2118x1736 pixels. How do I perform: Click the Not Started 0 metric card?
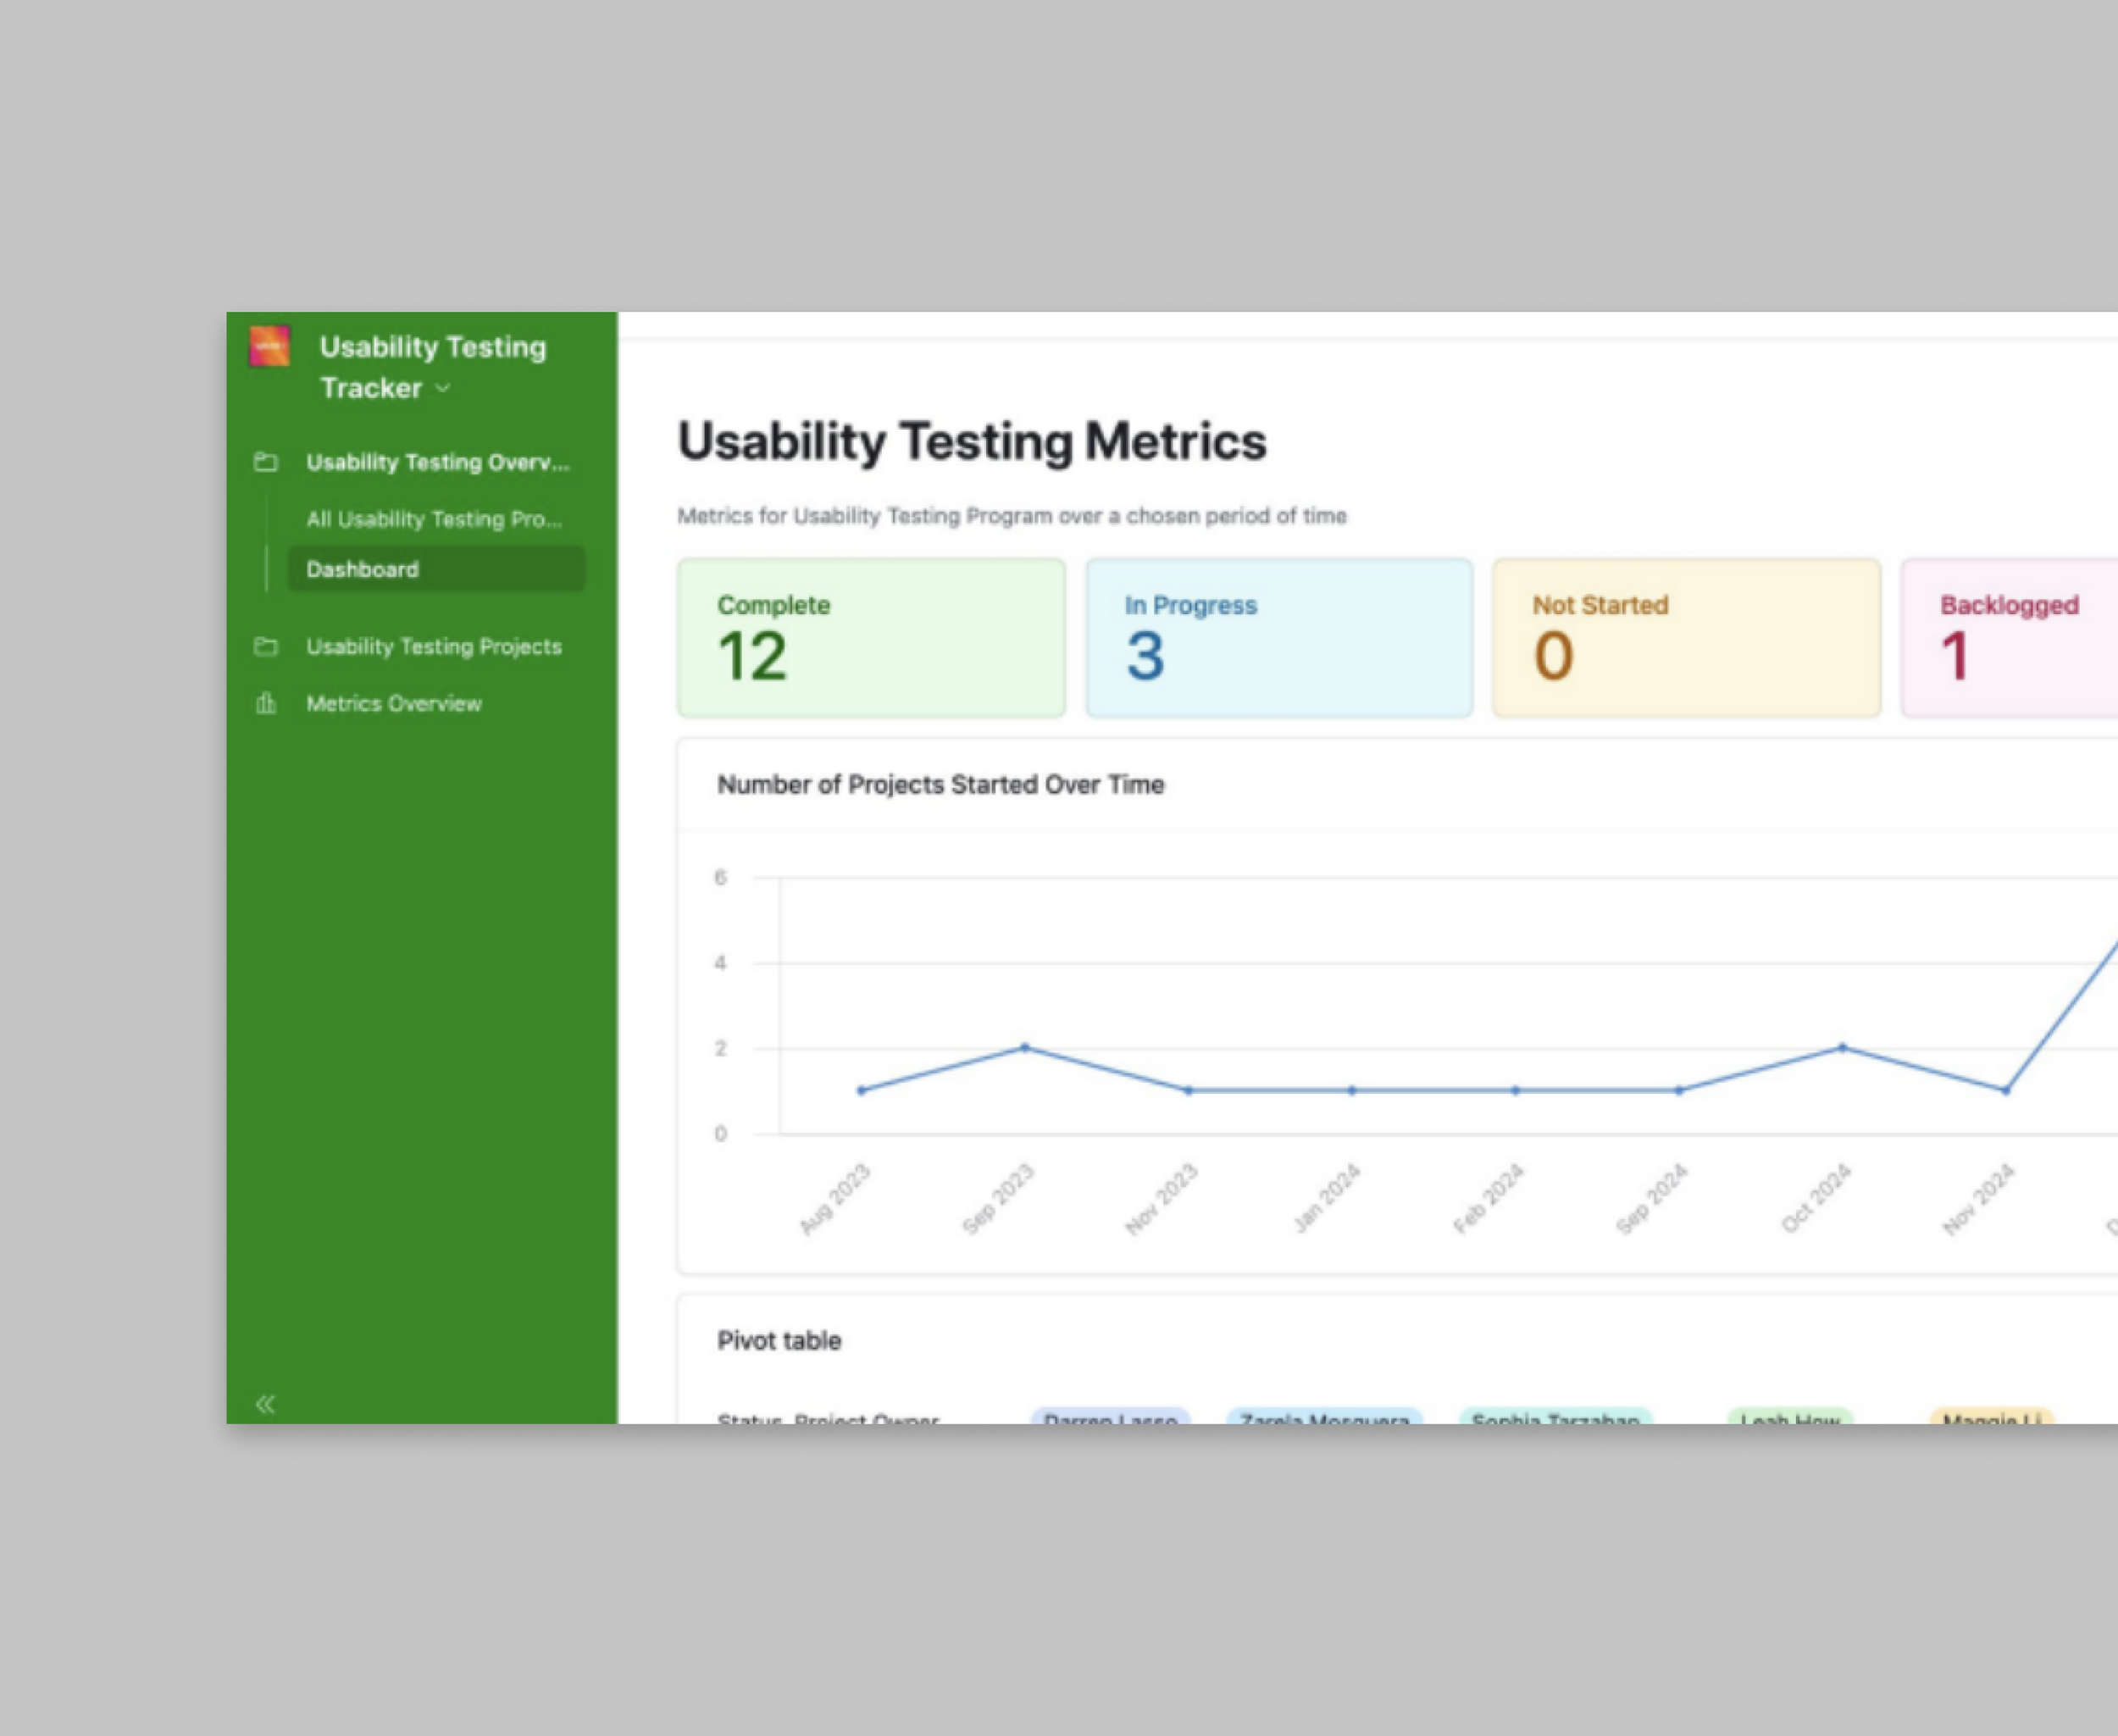coord(1685,638)
